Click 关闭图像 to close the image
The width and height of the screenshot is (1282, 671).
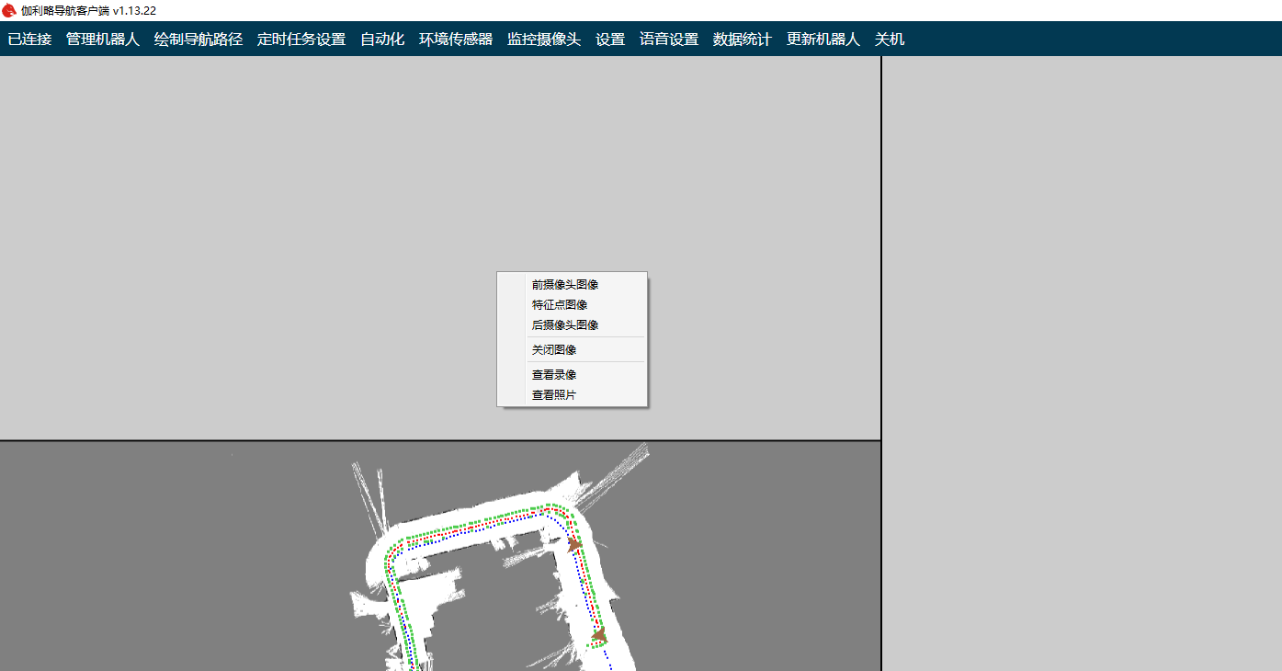[554, 350]
